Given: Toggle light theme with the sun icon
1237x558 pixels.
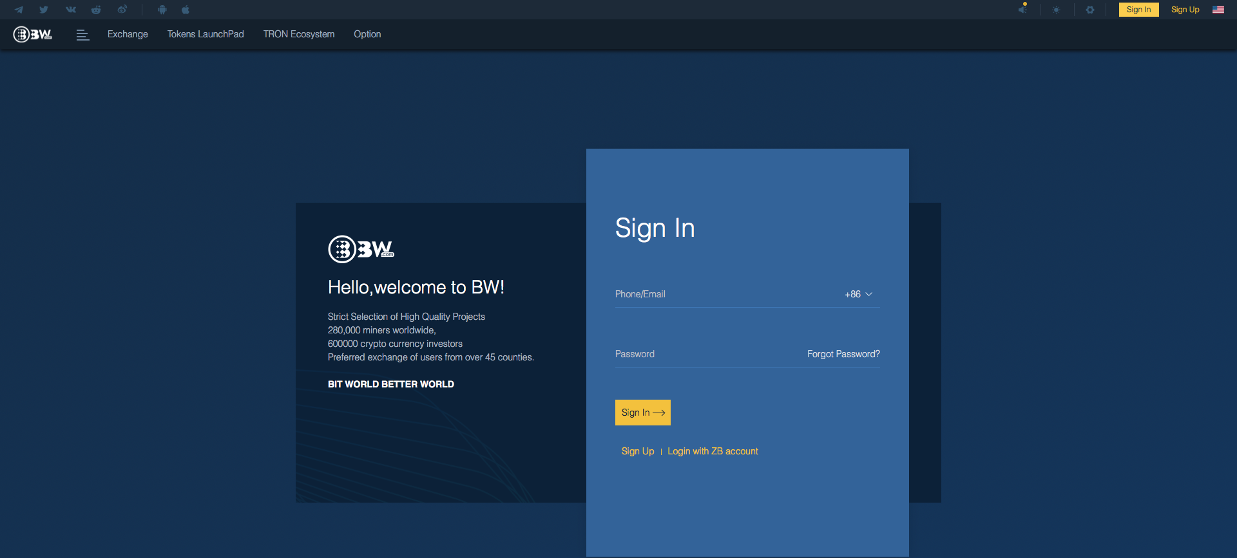Looking at the screenshot, I should point(1057,10).
